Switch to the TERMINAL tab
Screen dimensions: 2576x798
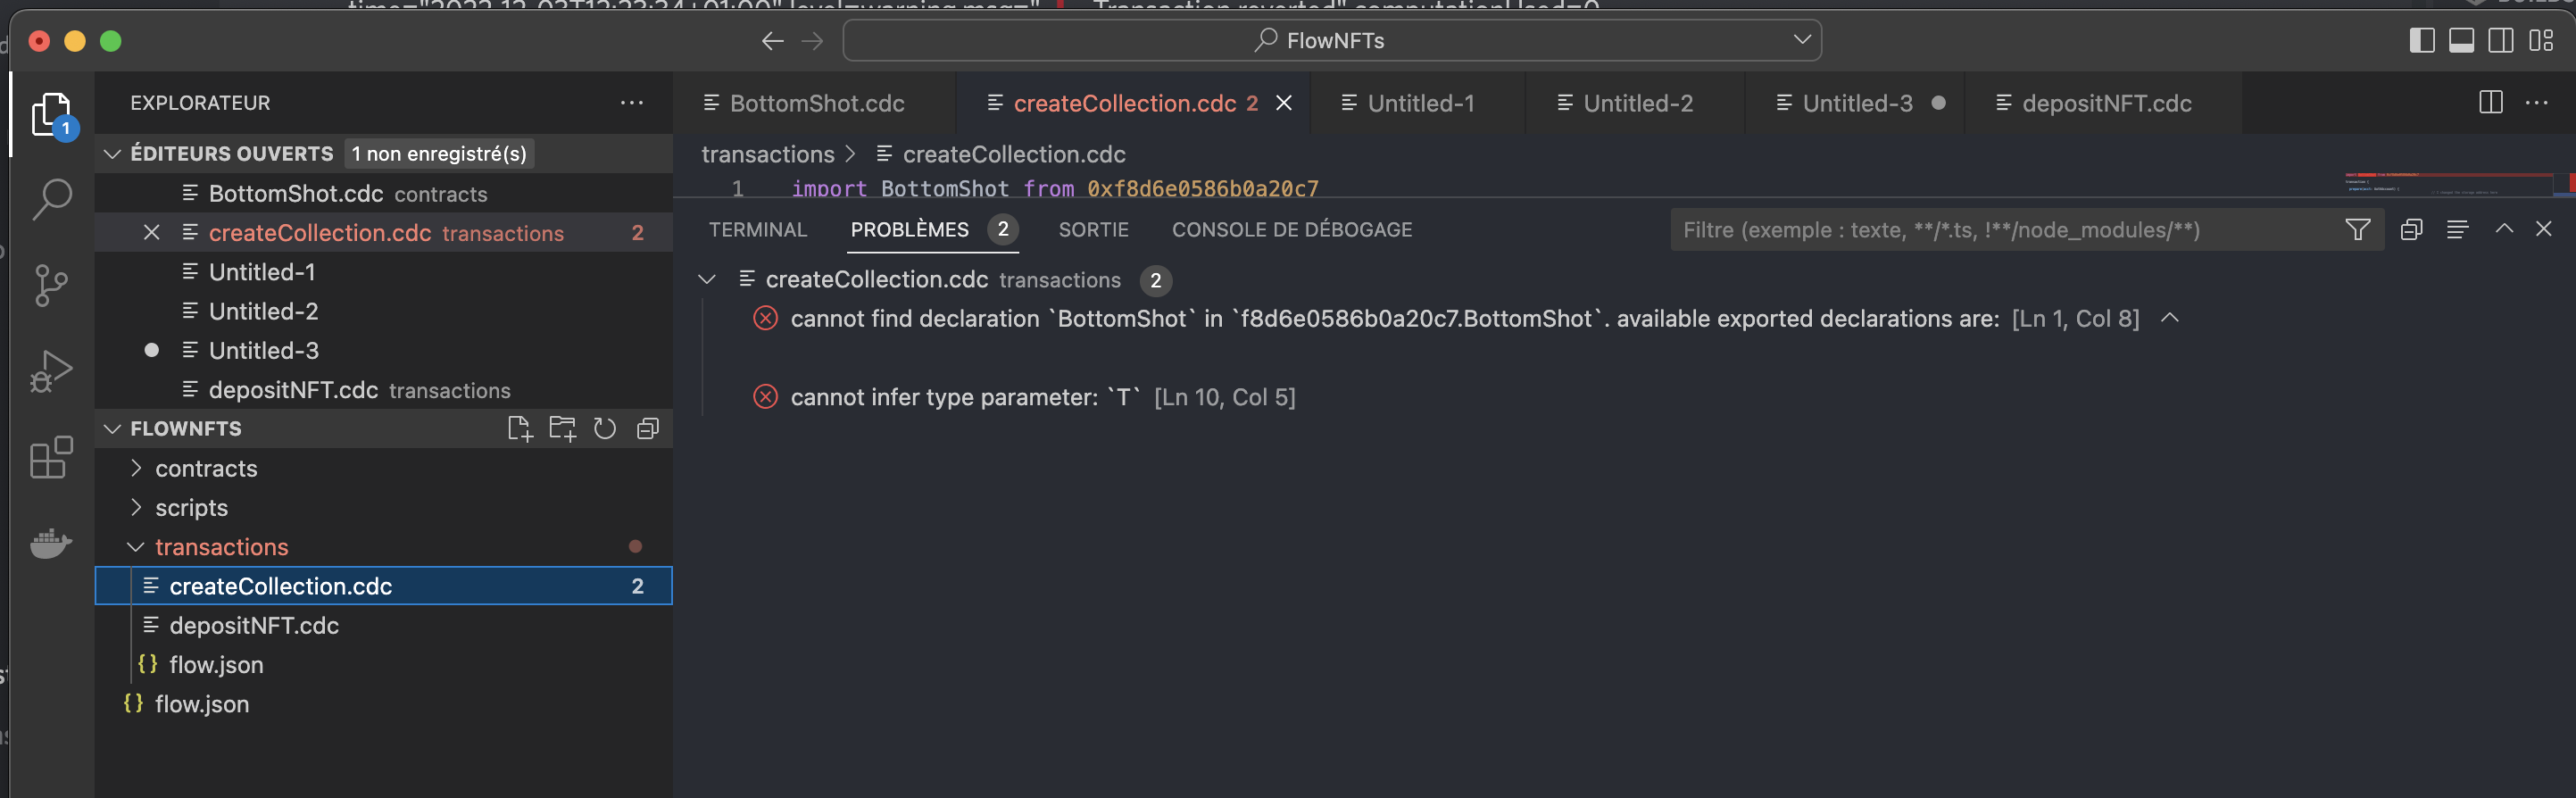757,229
